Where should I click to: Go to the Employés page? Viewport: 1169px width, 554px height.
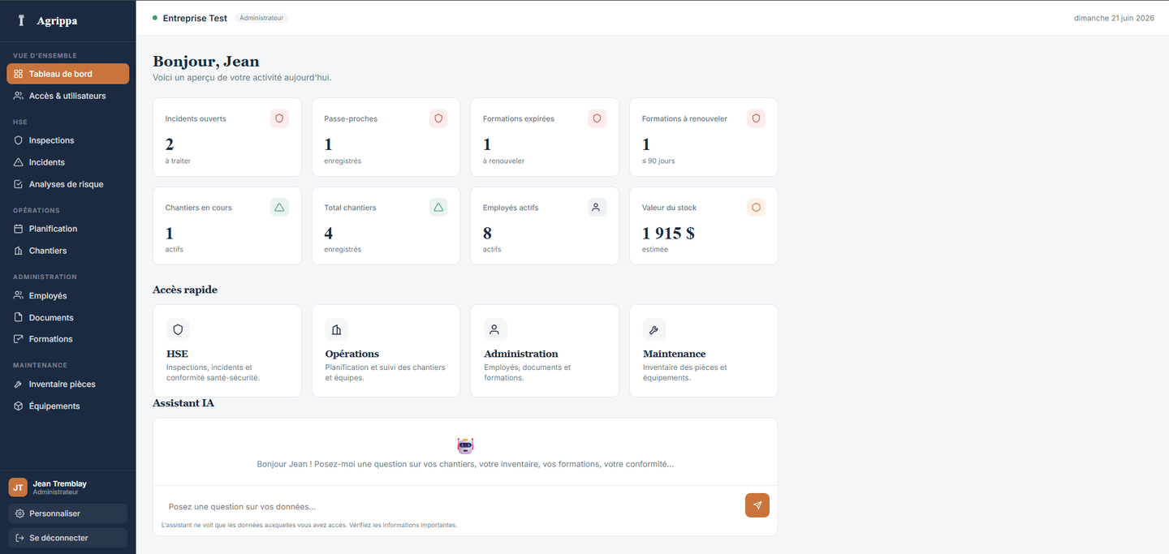(67, 296)
